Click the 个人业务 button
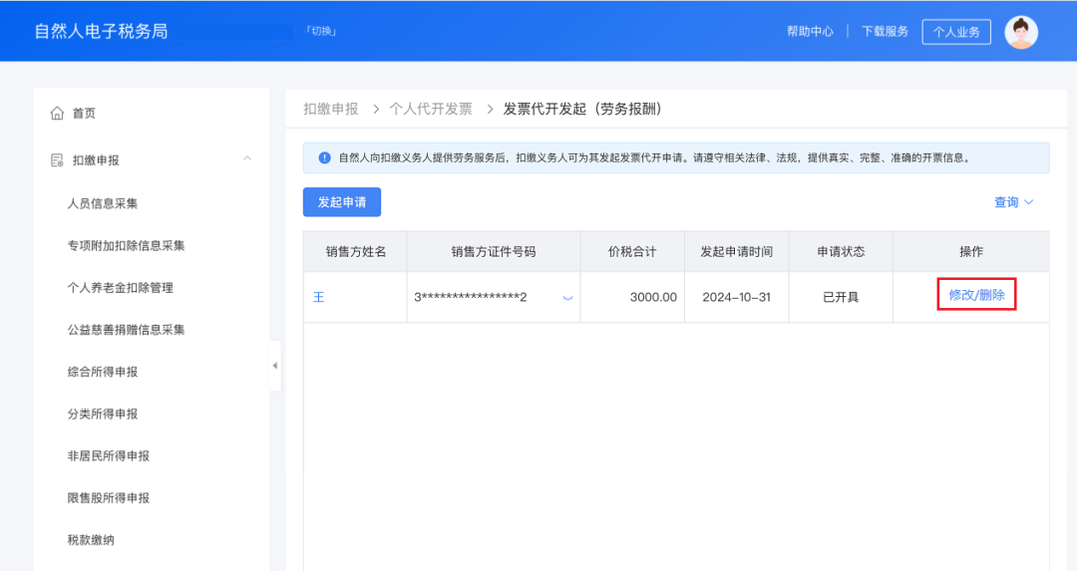This screenshot has width=1077, height=571. (x=956, y=32)
